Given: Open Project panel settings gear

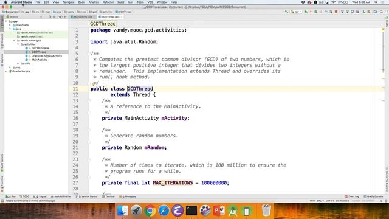Looking at the screenshot, I should (x=60, y=17).
